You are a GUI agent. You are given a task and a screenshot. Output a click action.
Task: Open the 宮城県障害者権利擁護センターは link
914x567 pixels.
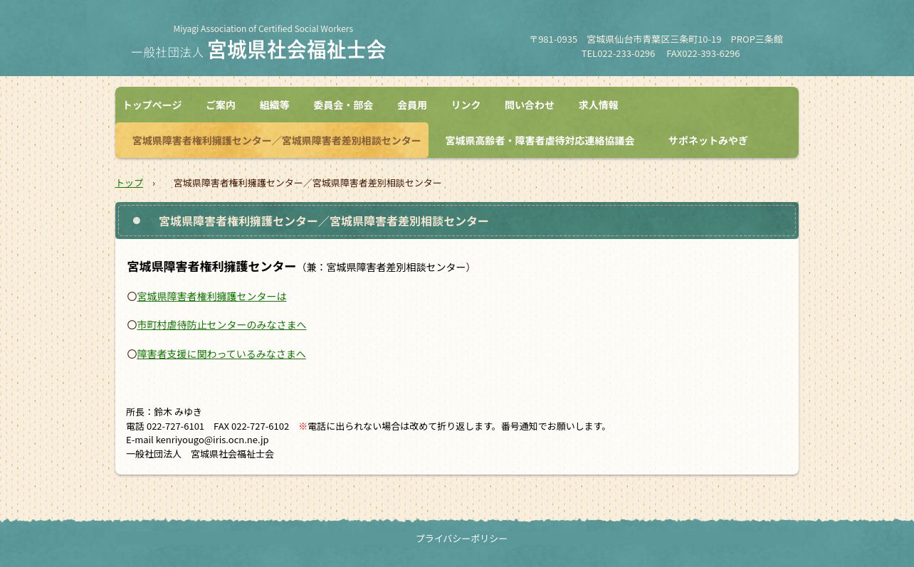click(x=212, y=296)
